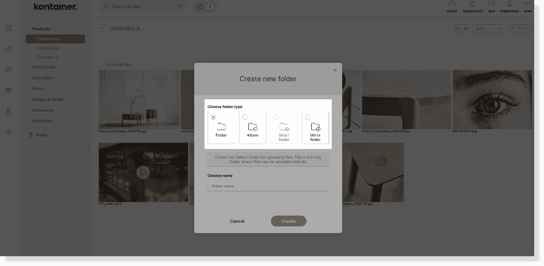The width and height of the screenshot is (544, 266).
Task: Click the back arrow beside Collection A
Action: pos(103,28)
